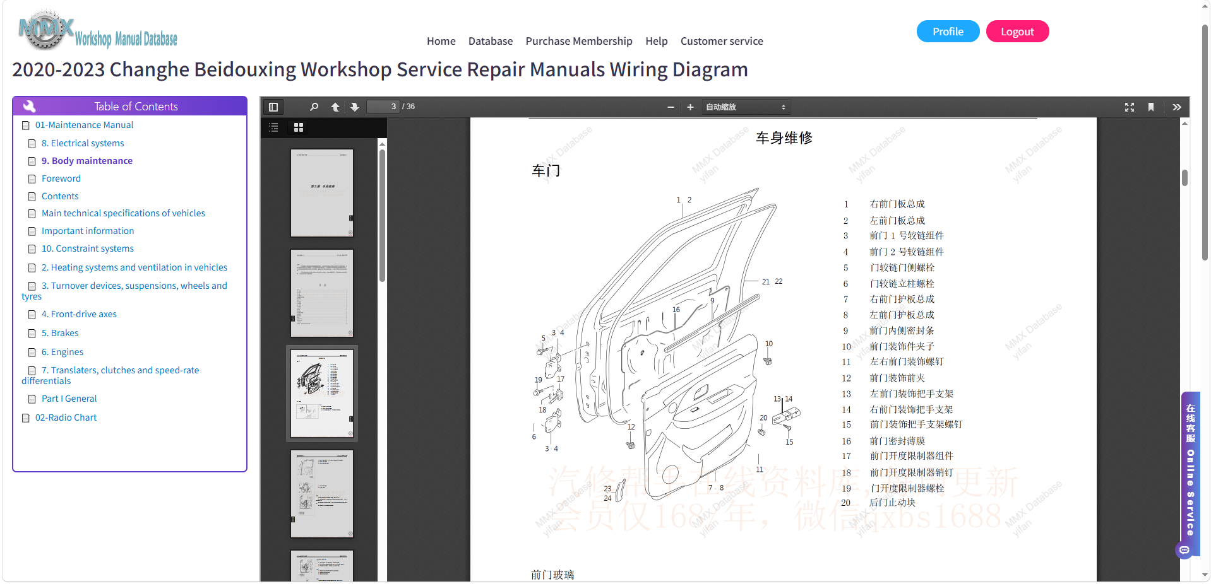Click the Logout button
1211x584 pixels.
tap(1017, 32)
